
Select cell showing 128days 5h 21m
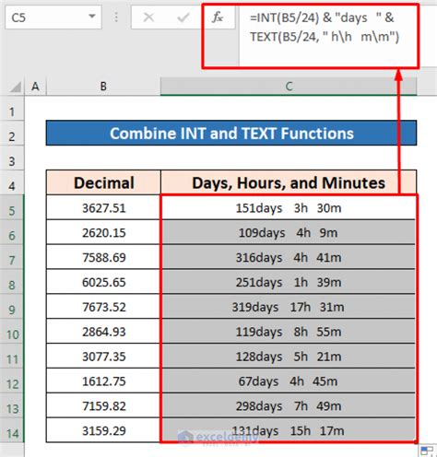click(x=289, y=357)
